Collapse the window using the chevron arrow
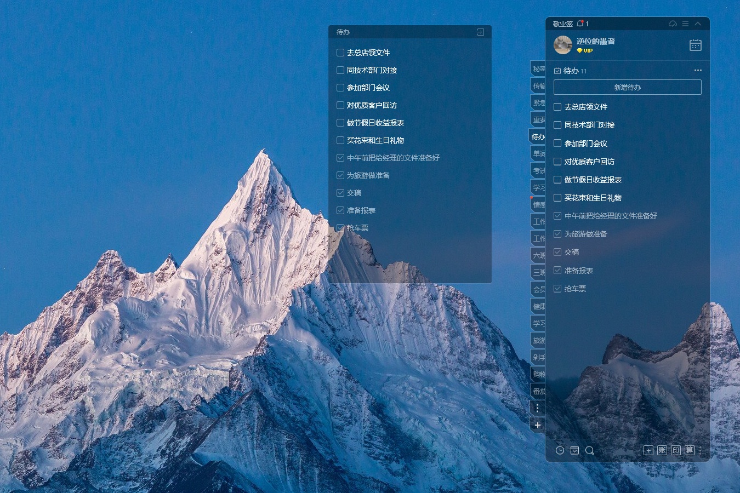The image size is (740, 493). point(698,24)
